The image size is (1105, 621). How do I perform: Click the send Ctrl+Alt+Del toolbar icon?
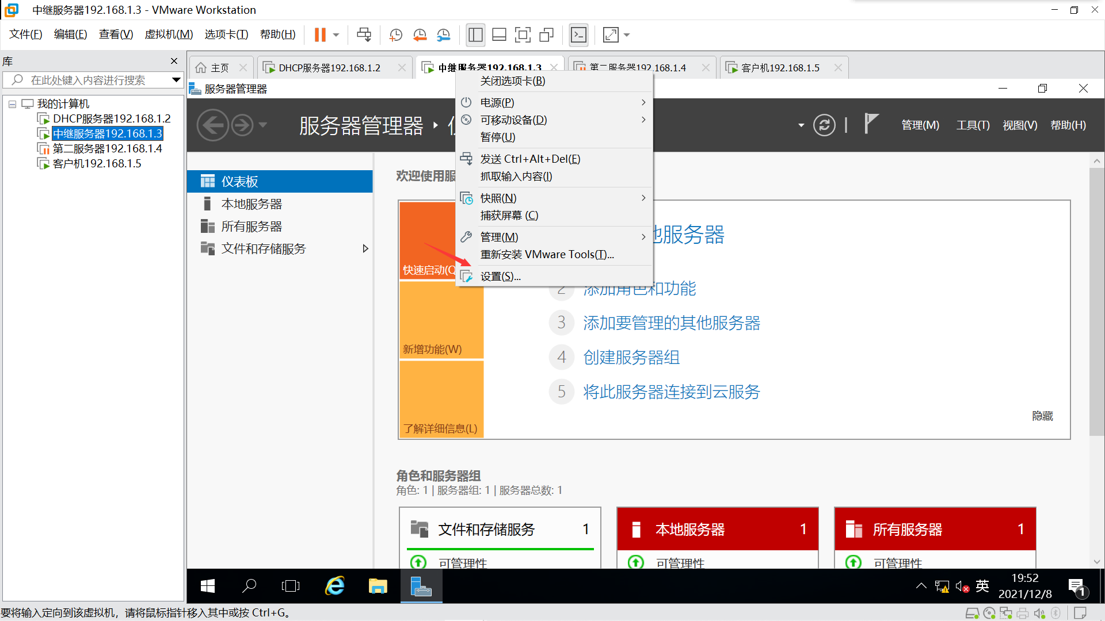pyautogui.click(x=364, y=35)
